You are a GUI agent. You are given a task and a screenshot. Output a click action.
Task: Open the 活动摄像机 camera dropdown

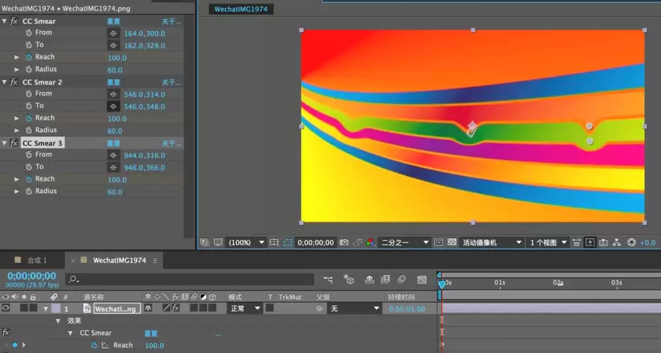click(492, 242)
